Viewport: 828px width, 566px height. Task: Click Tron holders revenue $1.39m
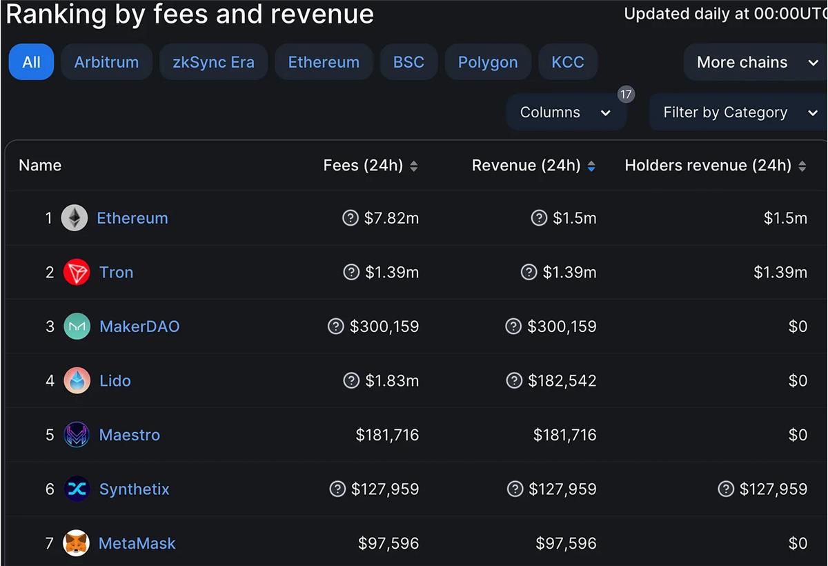[x=780, y=273]
